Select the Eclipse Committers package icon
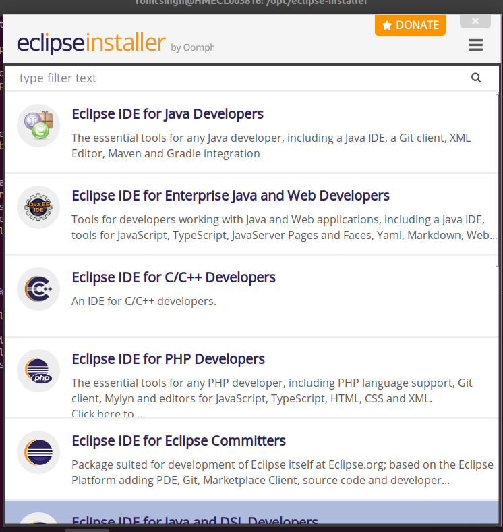Viewport: 503px width, 532px height. pyautogui.click(x=38, y=452)
